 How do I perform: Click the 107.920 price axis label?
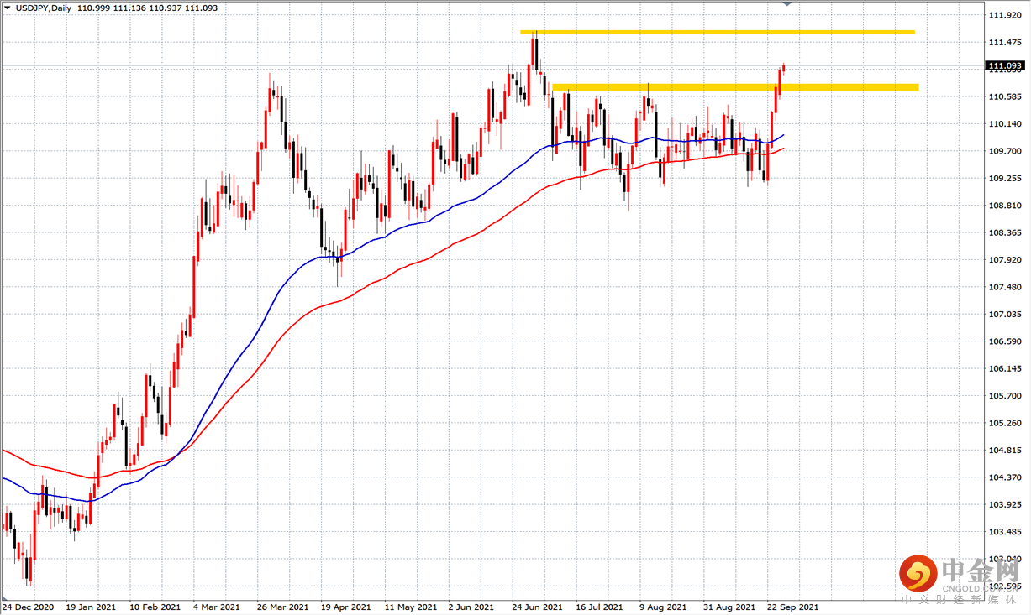(x=1005, y=260)
